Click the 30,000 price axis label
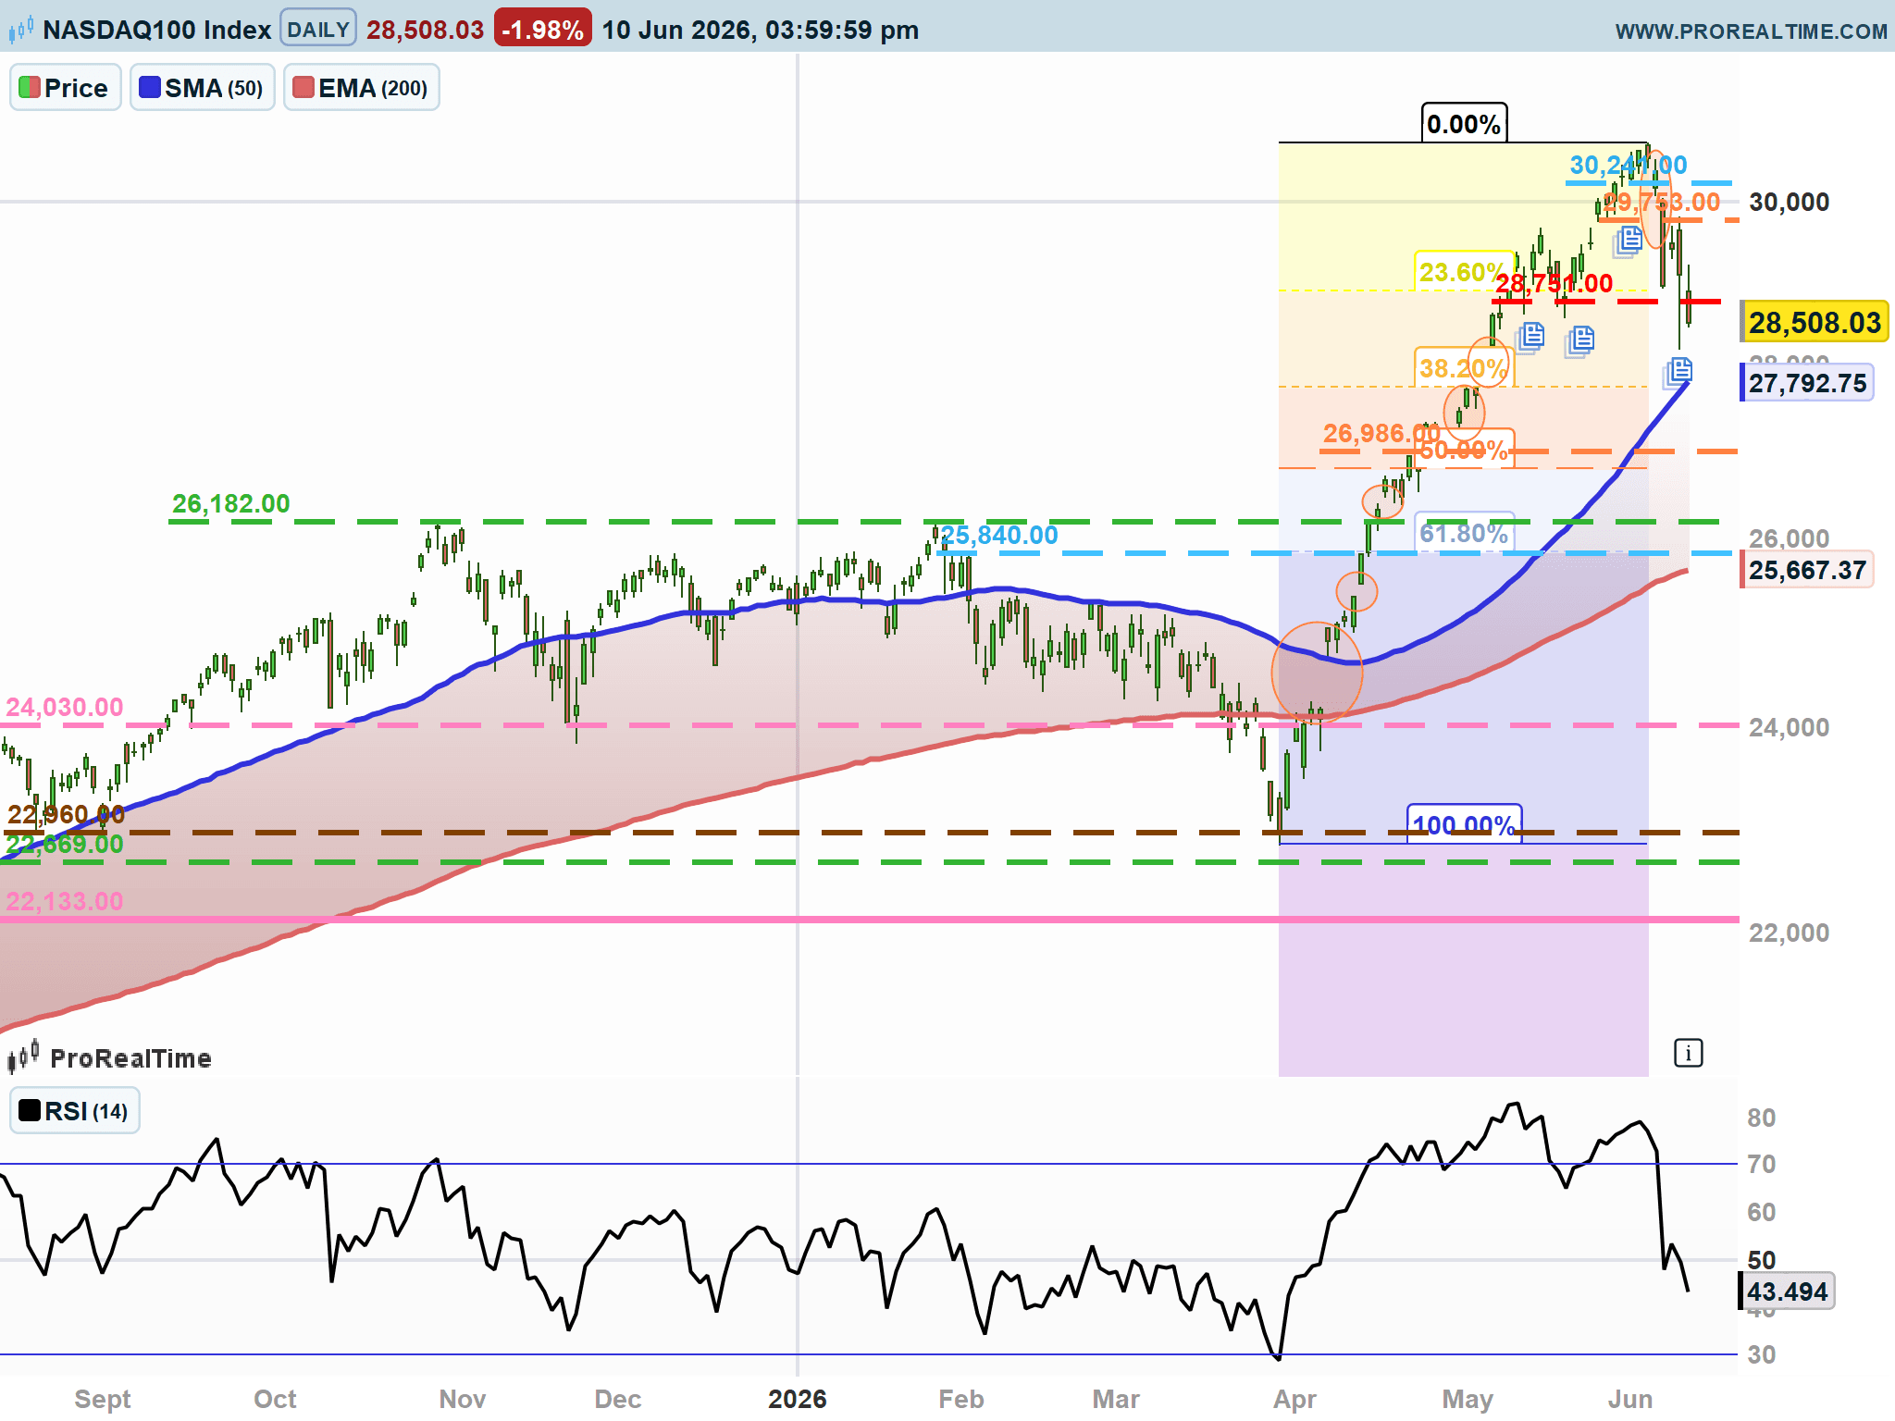 point(1790,203)
